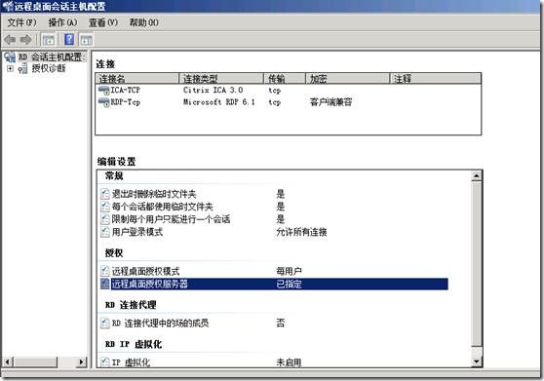Select the 授权诊断 tree item

pos(49,68)
